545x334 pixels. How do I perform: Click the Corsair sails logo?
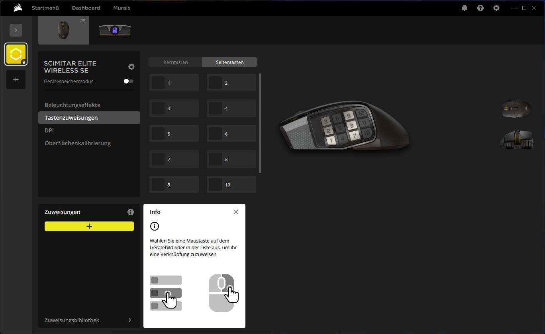(18, 8)
